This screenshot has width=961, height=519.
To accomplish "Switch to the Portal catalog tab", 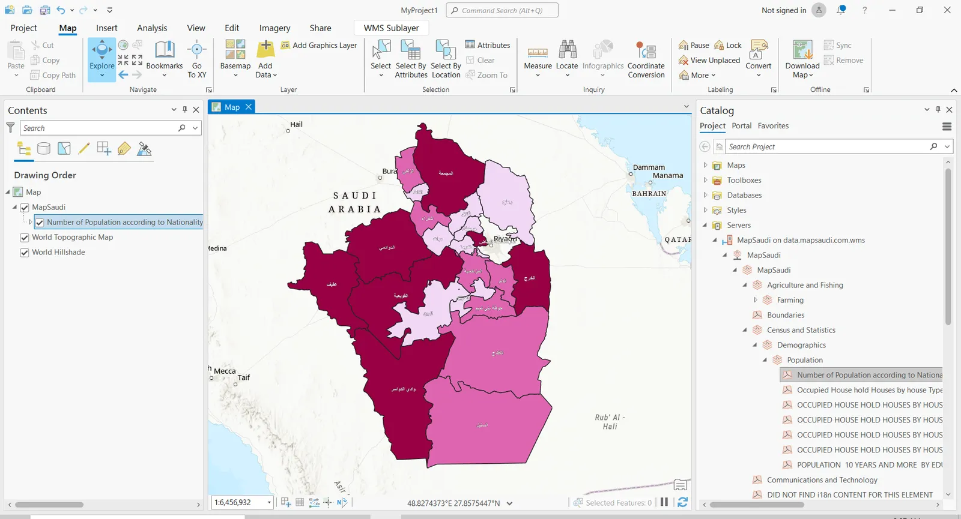I will click(741, 126).
